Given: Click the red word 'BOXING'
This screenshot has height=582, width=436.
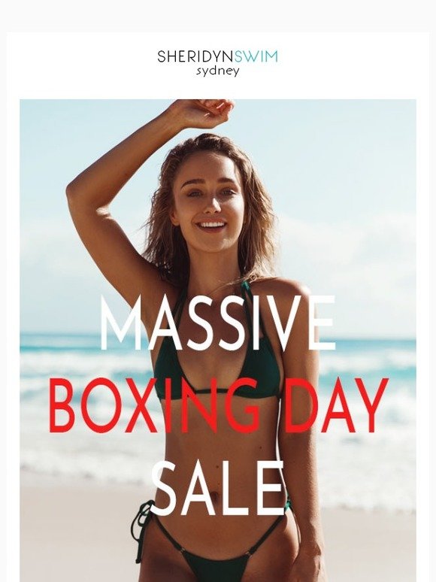Looking at the screenshot, I should (155, 407).
